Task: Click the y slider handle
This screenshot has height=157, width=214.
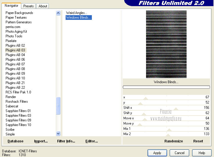Action: click(x=140, y=104)
